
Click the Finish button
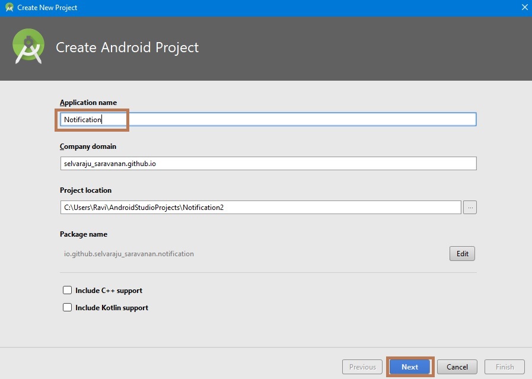pos(505,367)
